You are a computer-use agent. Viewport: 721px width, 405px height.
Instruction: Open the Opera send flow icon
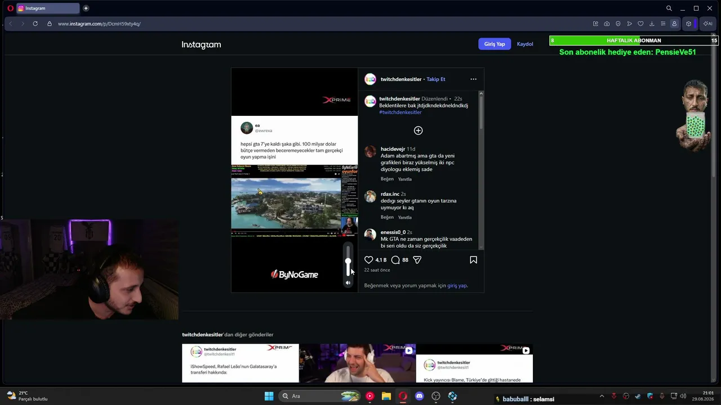pyautogui.click(x=629, y=24)
